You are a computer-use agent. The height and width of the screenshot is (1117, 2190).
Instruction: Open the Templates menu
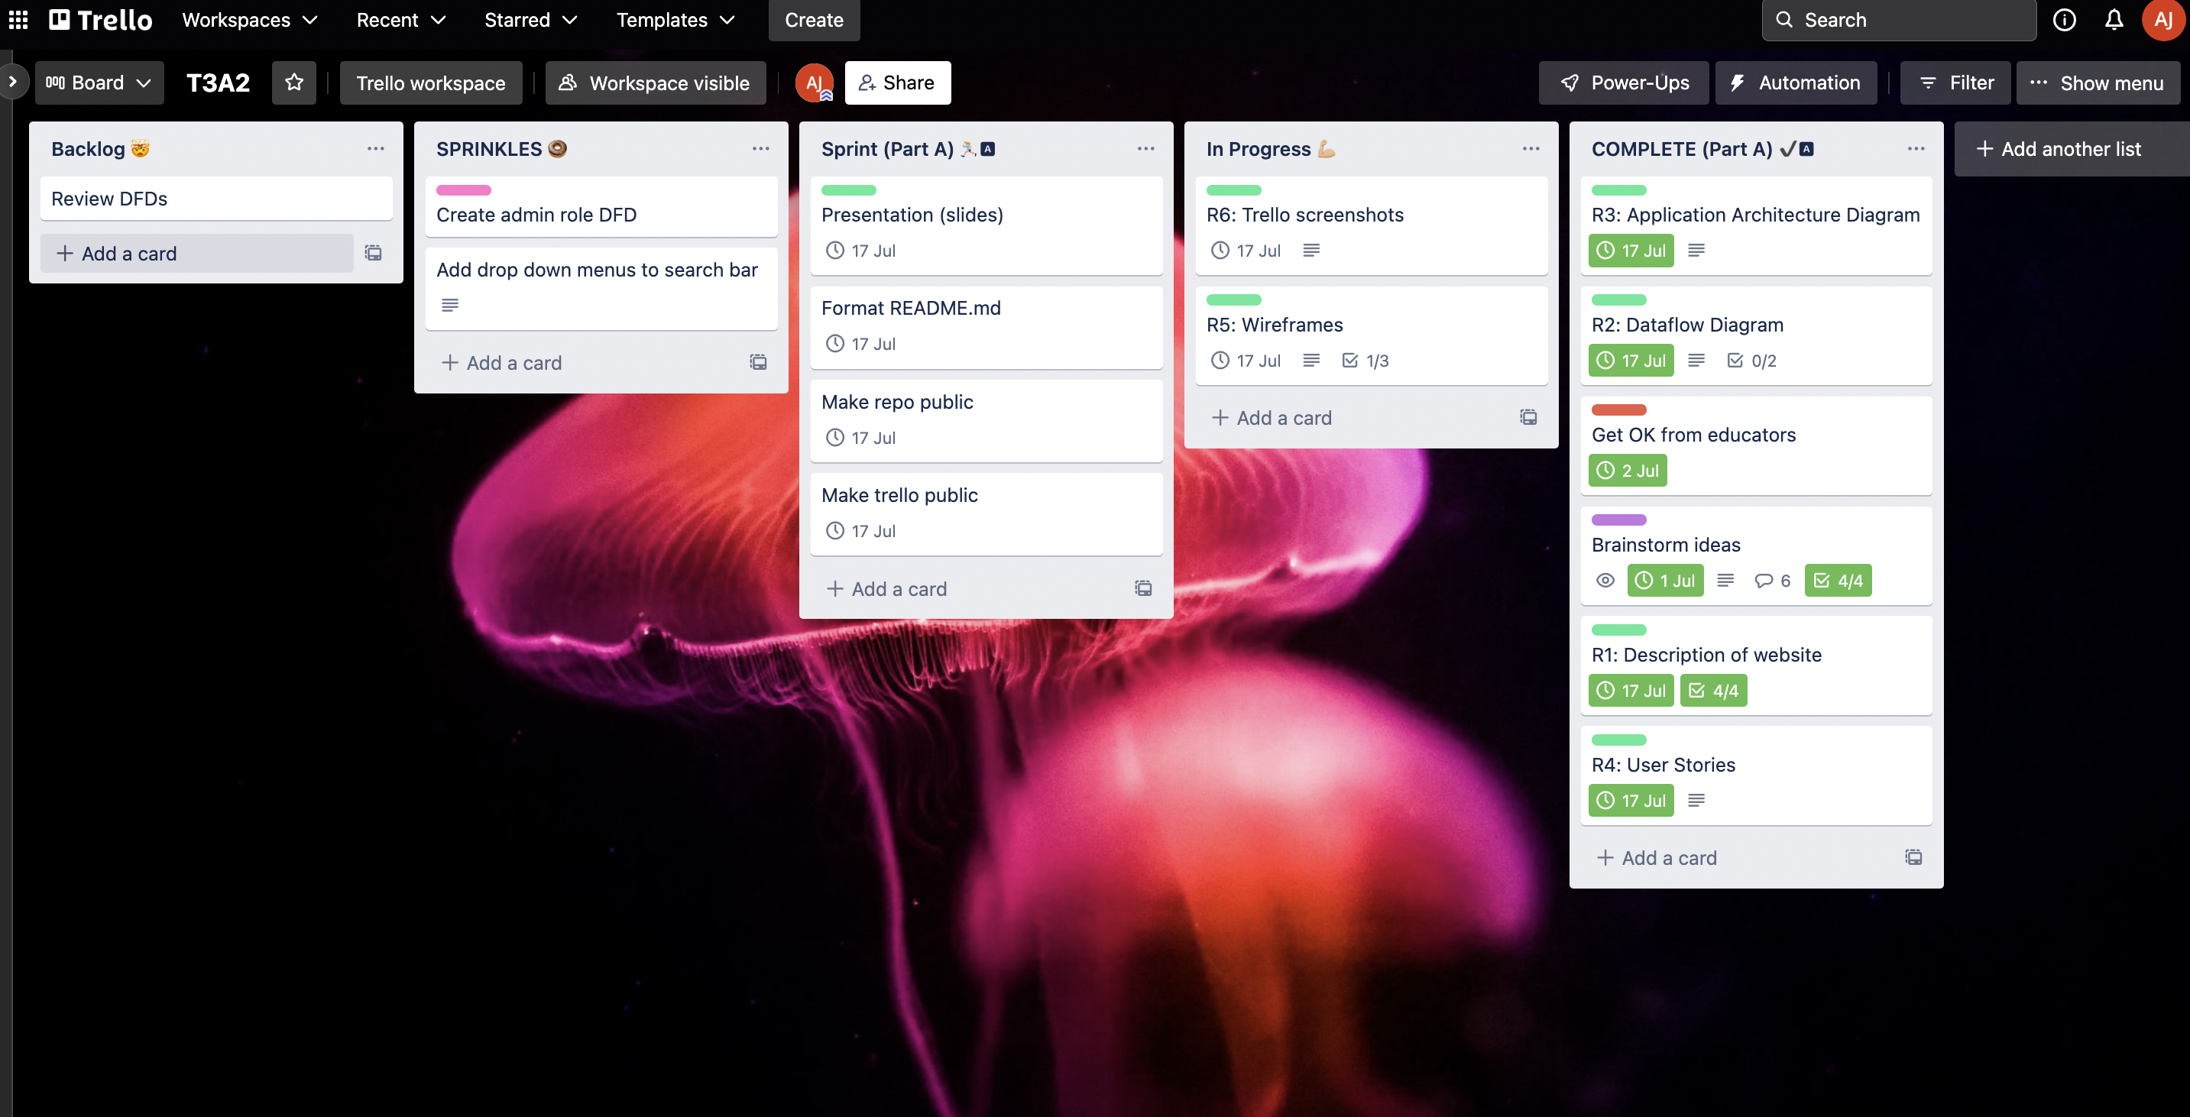click(675, 20)
